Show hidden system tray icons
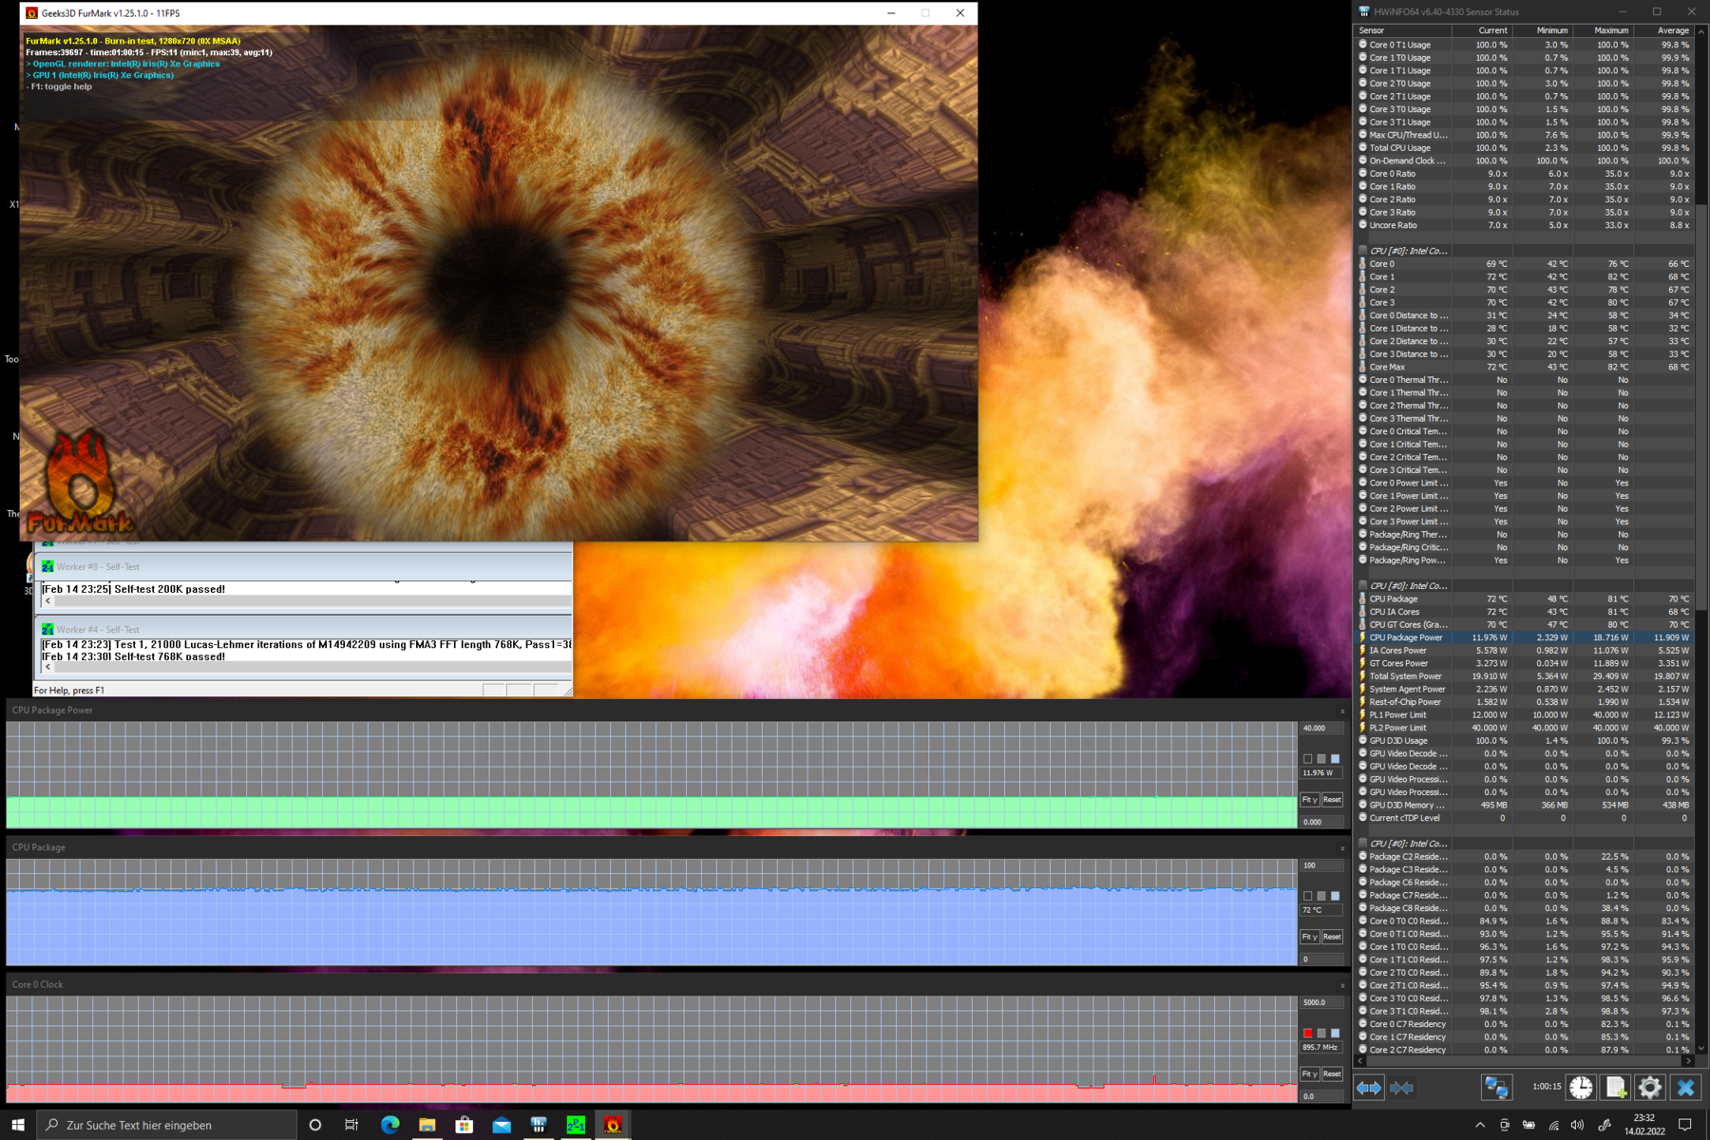Image resolution: width=1710 pixels, height=1140 pixels. pos(1479,1125)
